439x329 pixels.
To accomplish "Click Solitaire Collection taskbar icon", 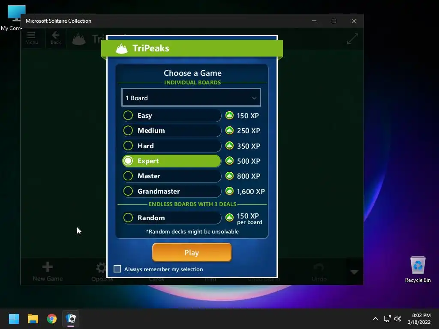I will pos(71,319).
